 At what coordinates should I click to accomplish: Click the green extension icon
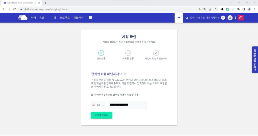point(228,9)
